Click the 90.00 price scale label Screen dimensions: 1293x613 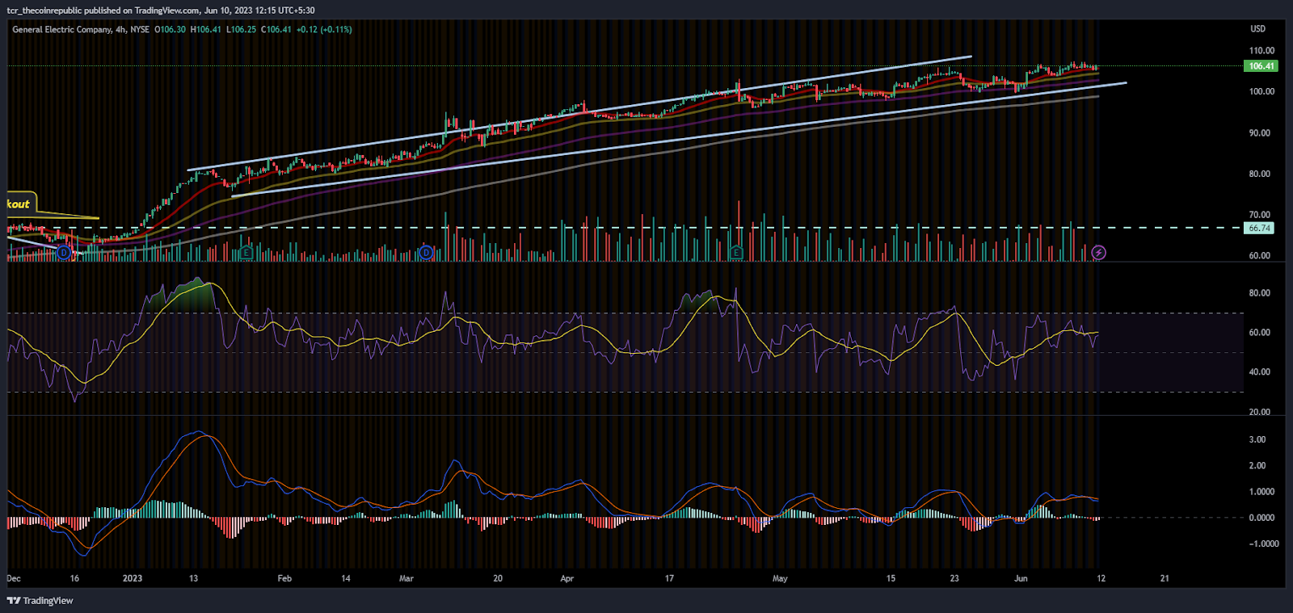(1259, 132)
